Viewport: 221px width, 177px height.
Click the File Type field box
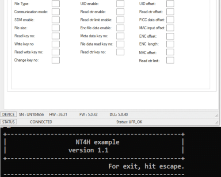pyautogui.click(x=56, y=4)
